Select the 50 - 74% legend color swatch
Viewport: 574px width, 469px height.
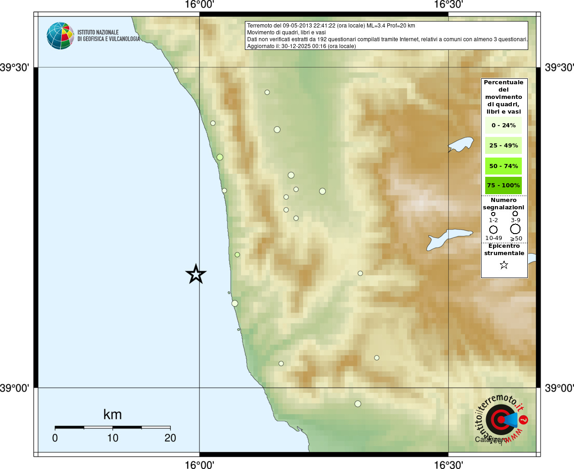pyautogui.click(x=504, y=166)
